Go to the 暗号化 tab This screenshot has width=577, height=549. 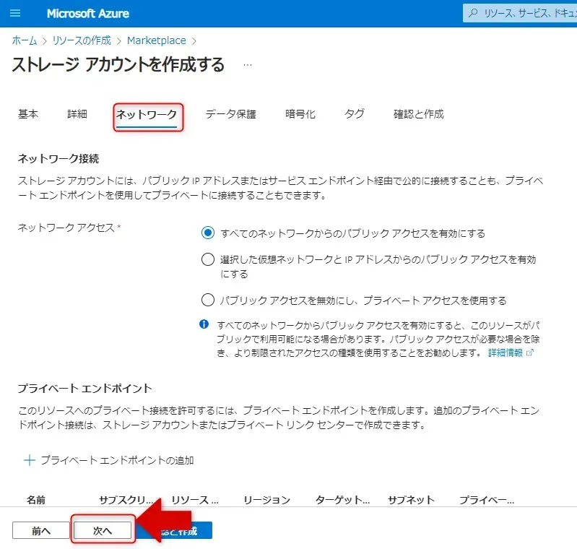300,114
